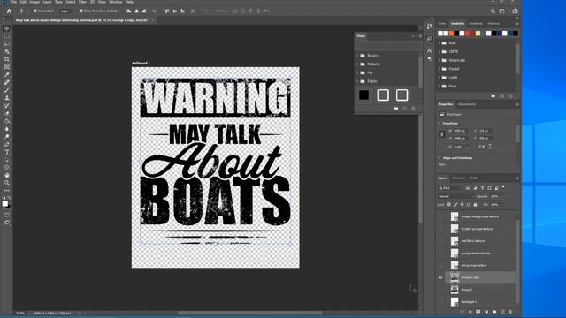Select the black style thumbnail in Styles panel

pyautogui.click(x=363, y=95)
